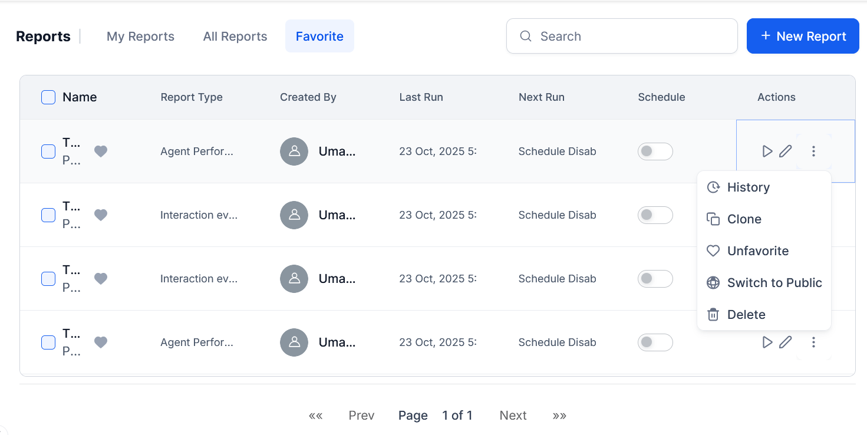Image resolution: width=867 pixels, height=435 pixels.
Task: Select Clone in the context menu
Action: 744,219
